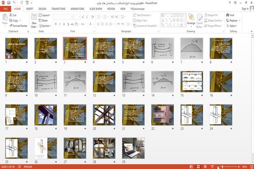
Task: Click the Arrange icon in Drawing group
Action: coord(191,17)
